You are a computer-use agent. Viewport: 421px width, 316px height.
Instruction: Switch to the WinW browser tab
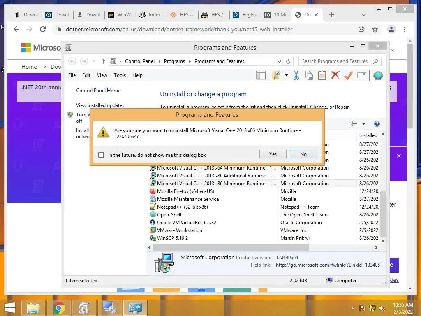(120, 15)
